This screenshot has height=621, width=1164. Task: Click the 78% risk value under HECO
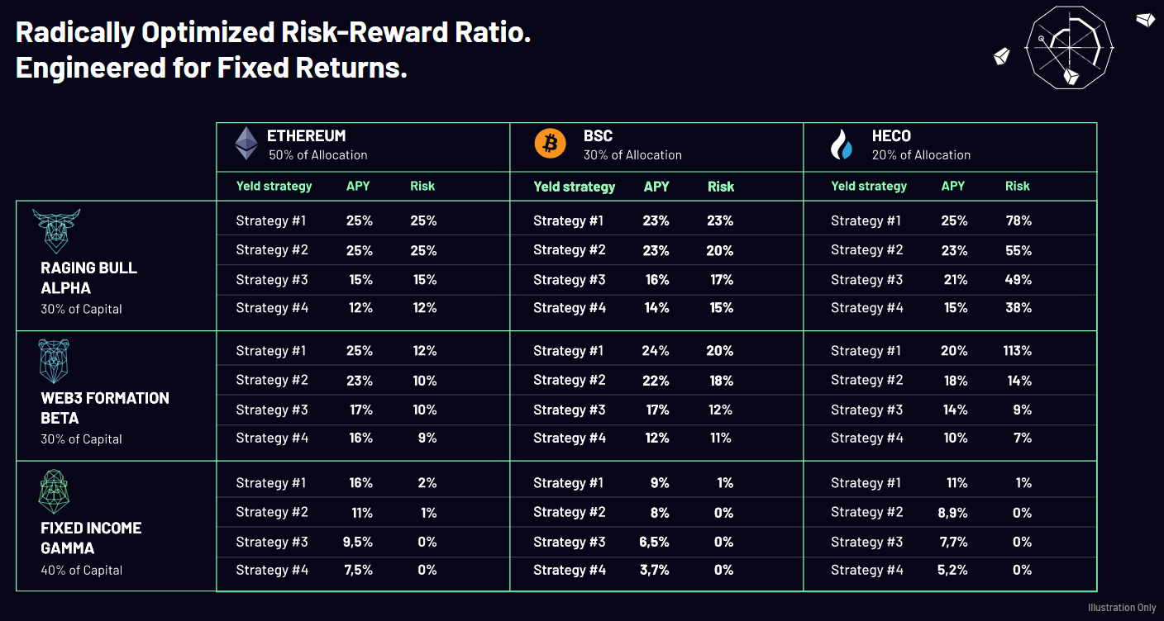point(1018,220)
